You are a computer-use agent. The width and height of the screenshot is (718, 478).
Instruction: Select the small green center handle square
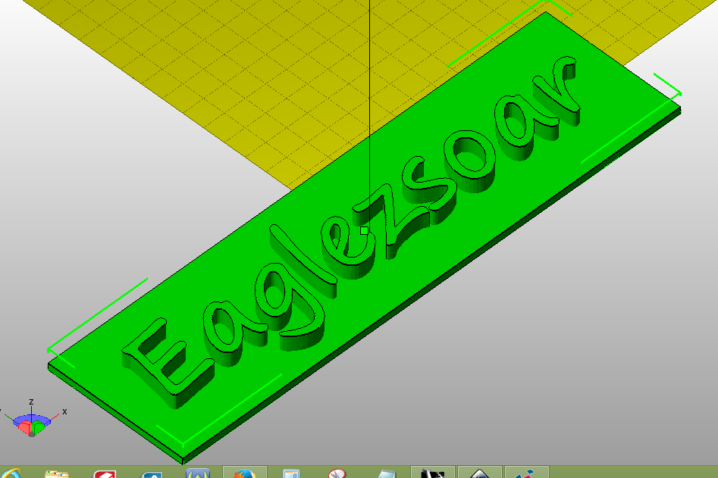point(365,230)
